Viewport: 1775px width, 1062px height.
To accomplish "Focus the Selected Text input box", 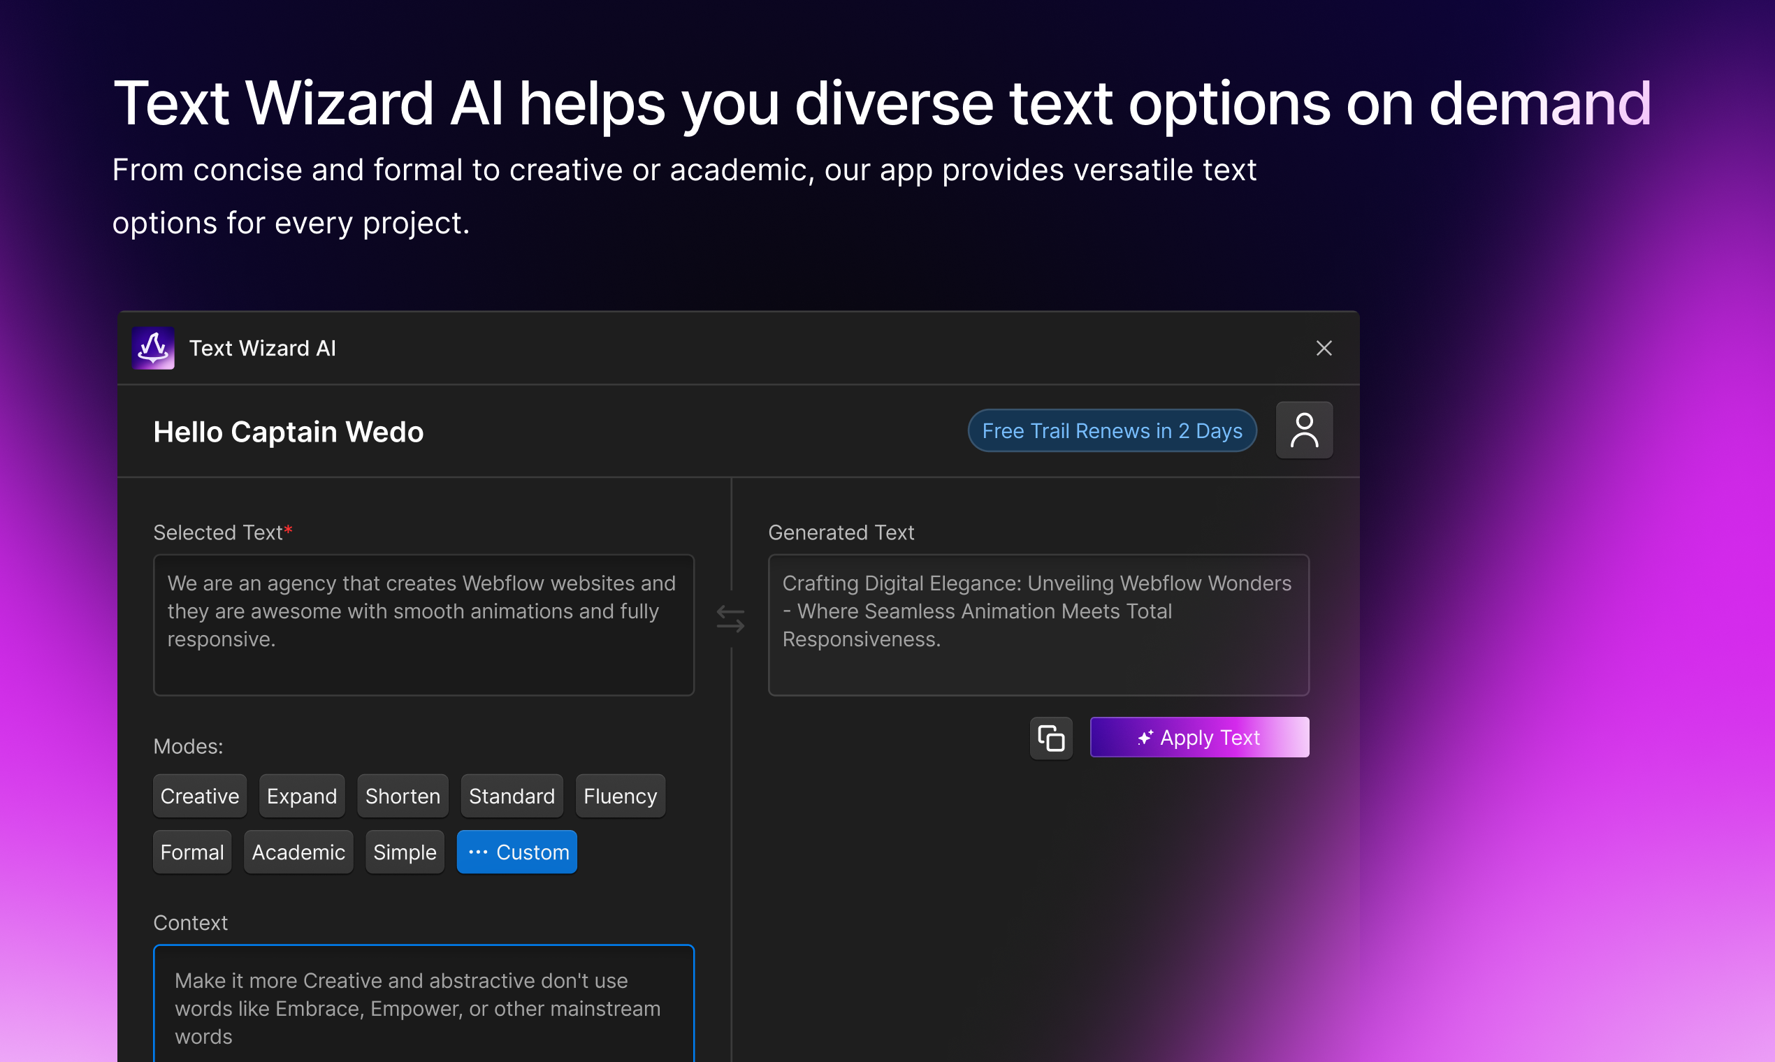I will 423,624.
